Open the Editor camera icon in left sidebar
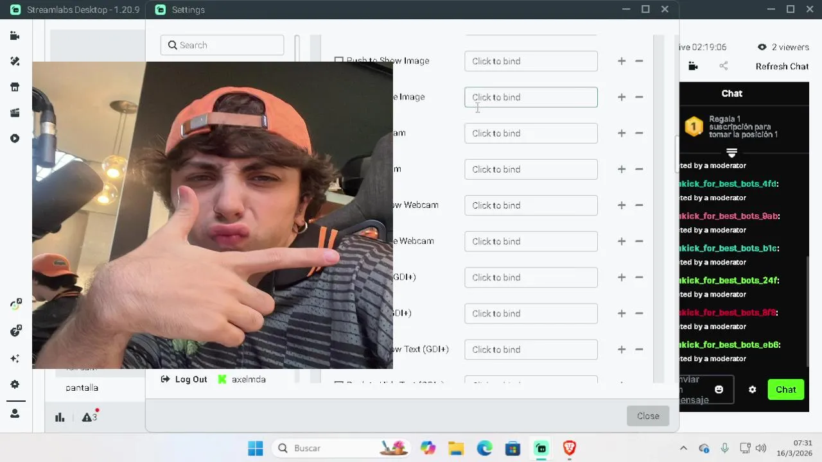The height and width of the screenshot is (462, 822). click(15, 36)
